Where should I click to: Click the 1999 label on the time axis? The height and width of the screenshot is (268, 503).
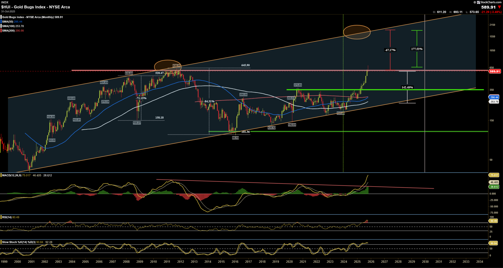pyautogui.click(x=4, y=262)
